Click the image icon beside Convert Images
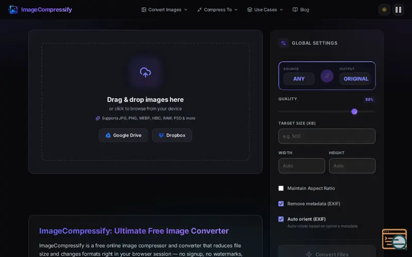Image resolution: width=412 pixels, height=257 pixels. pos(144,10)
